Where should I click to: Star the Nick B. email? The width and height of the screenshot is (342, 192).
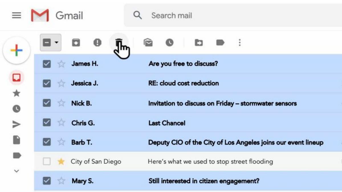(x=61, y=103)
